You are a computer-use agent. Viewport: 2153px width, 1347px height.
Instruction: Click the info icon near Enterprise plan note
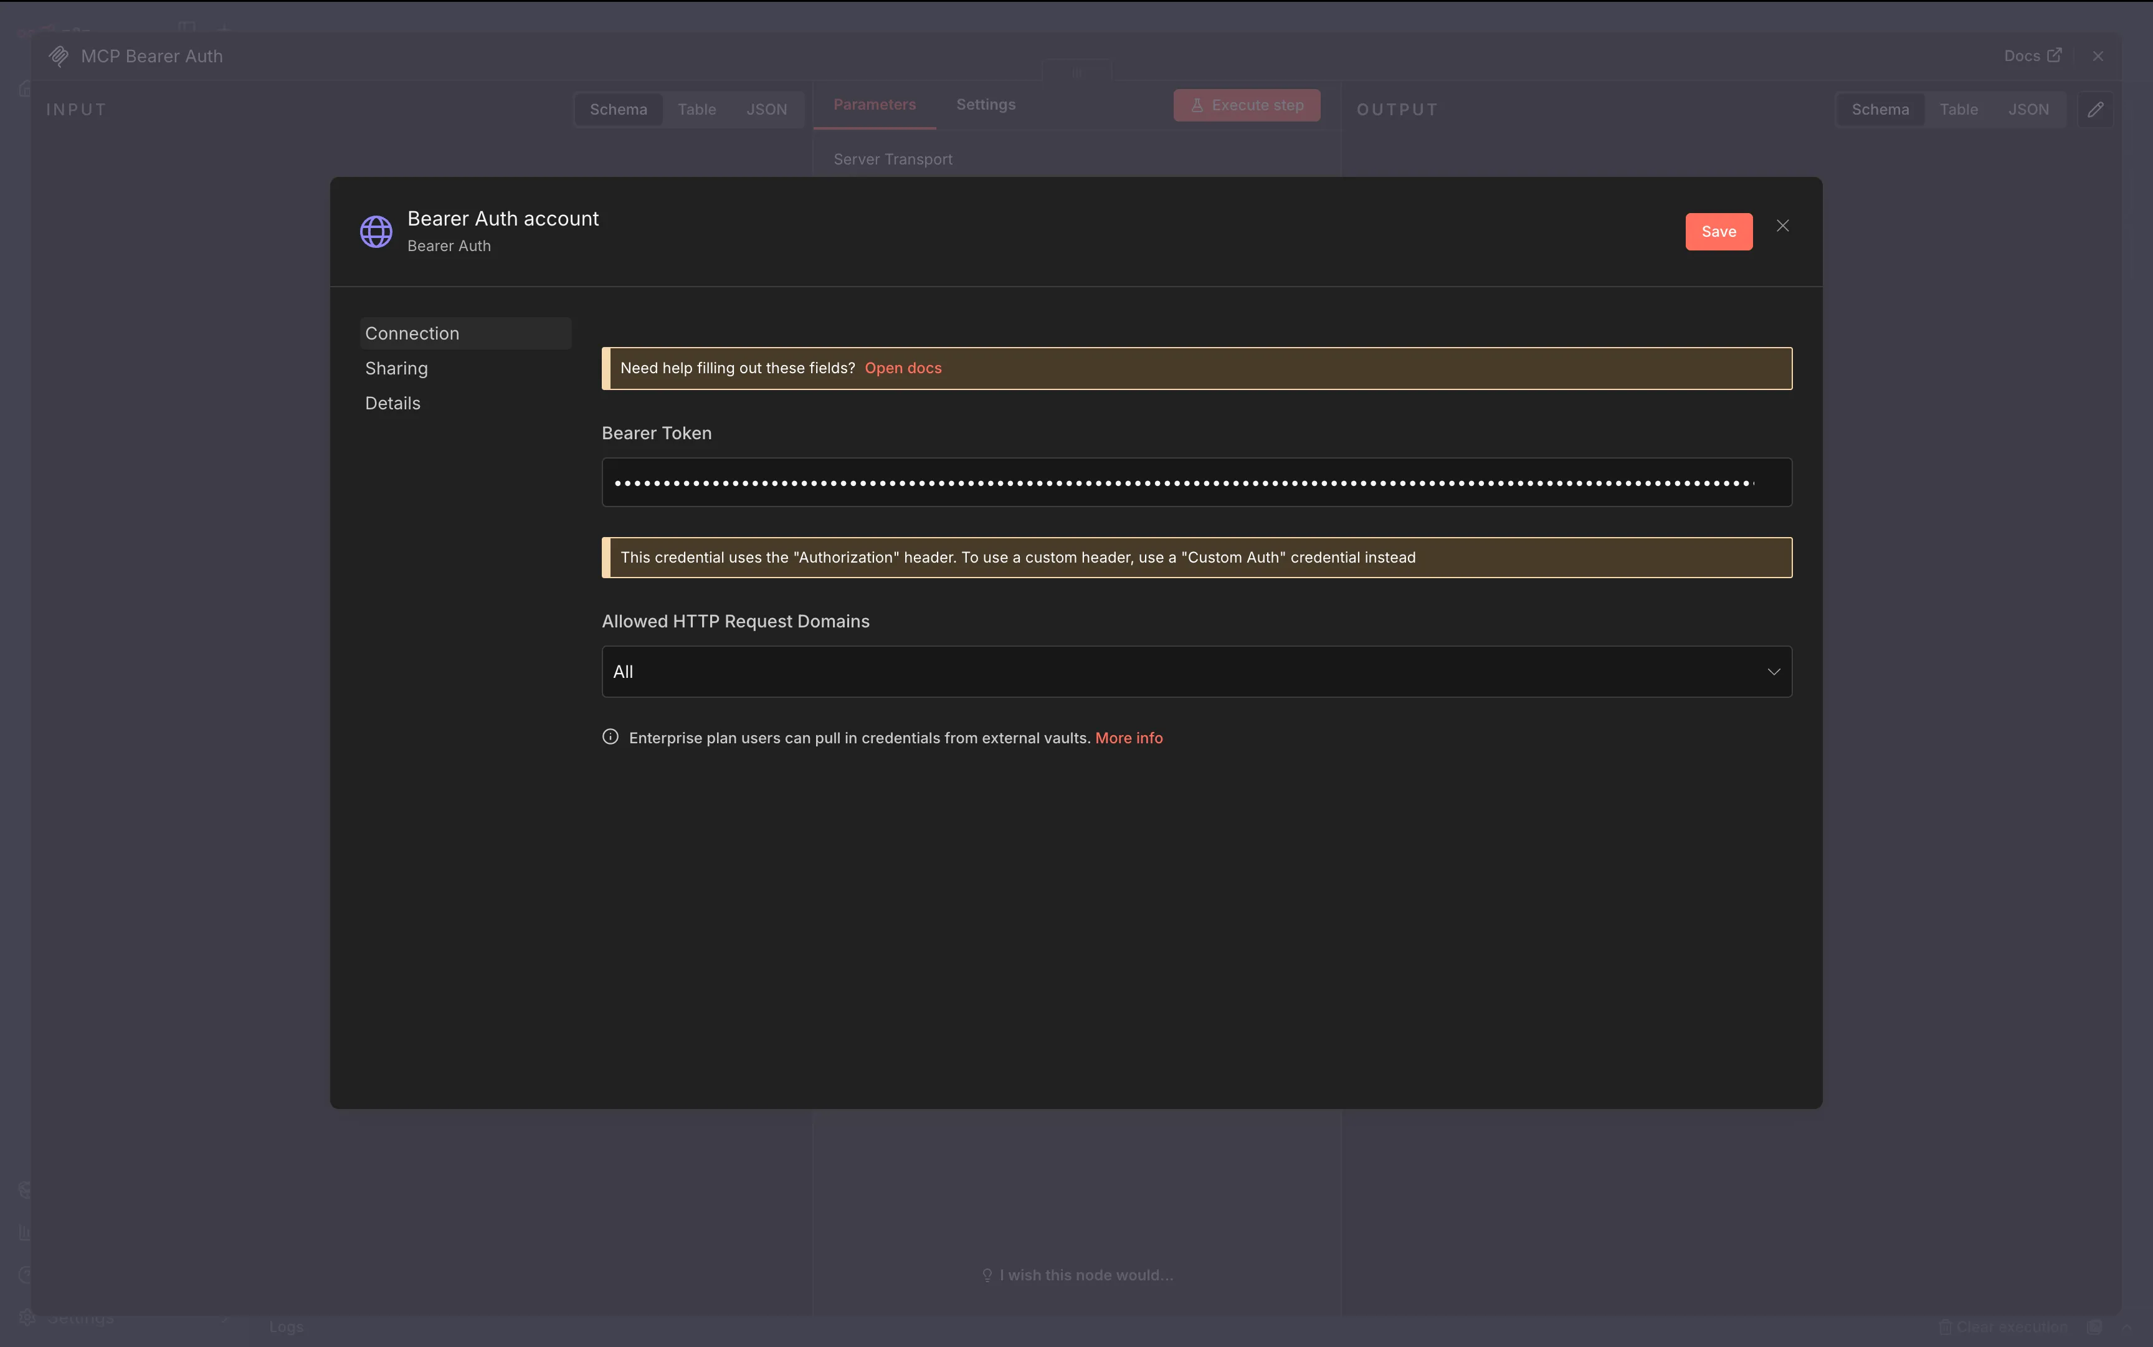pyautogui.click(x=610, y=737)
